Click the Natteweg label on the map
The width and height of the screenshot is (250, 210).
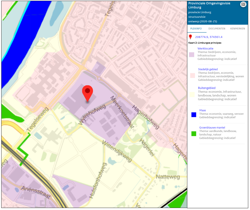(x=168, y=177)
